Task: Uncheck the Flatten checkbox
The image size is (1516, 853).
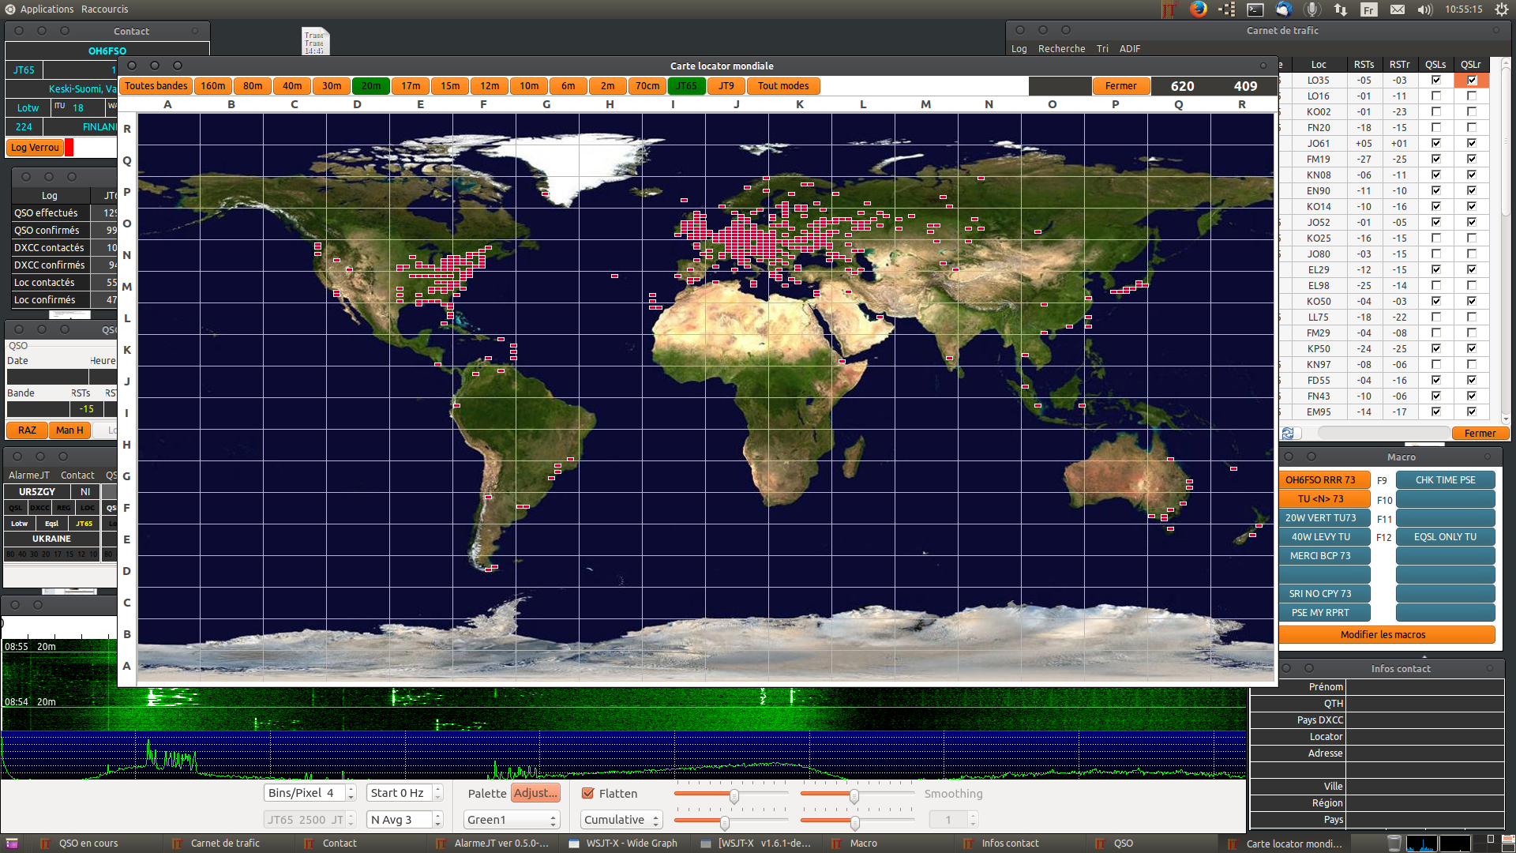Action: point(587,793)
